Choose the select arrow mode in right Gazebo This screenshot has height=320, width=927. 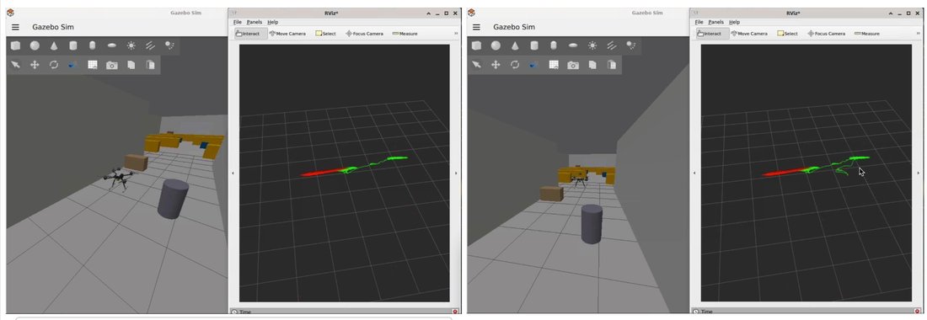point(477,65)
